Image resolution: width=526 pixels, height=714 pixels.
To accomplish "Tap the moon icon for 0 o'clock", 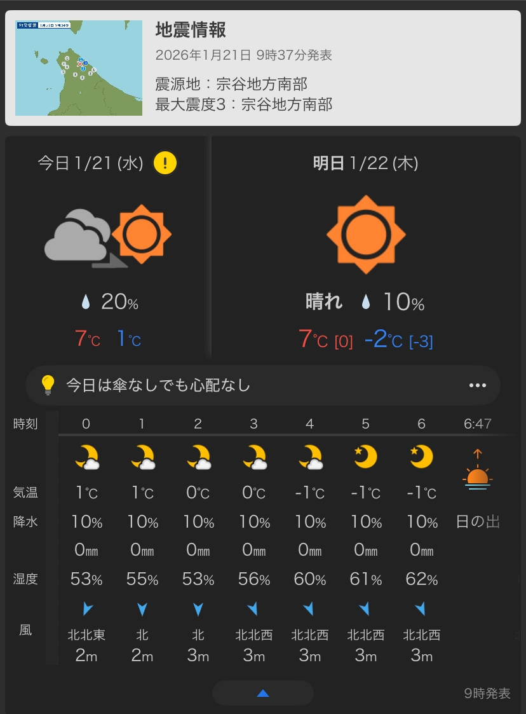I will point(87,457).
